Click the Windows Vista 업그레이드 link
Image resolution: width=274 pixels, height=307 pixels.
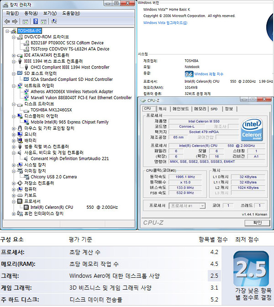tap(165, 23)
